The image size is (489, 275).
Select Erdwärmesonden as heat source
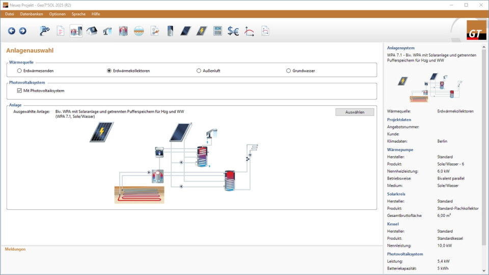tap(19, 71)
